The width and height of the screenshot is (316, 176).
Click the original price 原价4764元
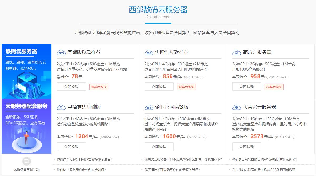pyautogui.click(x=285, y=137)
